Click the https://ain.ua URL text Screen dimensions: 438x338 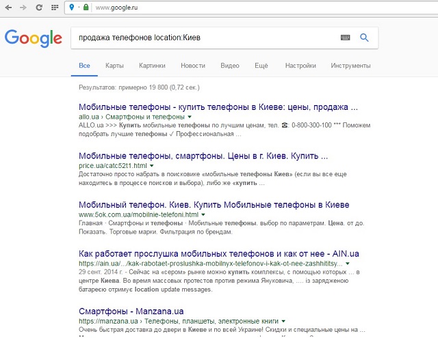[211, 264]
